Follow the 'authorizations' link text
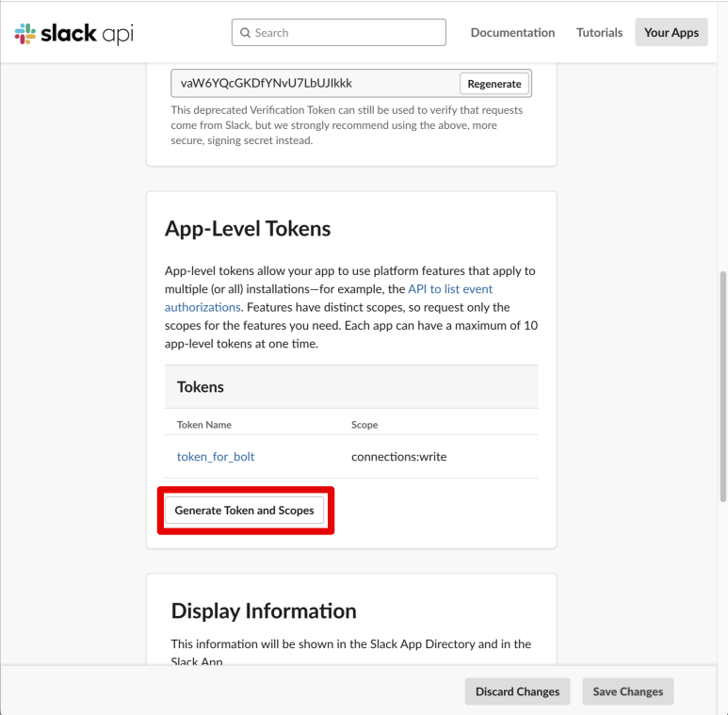This screenshot has width=728, height=715. click(202, 307)
